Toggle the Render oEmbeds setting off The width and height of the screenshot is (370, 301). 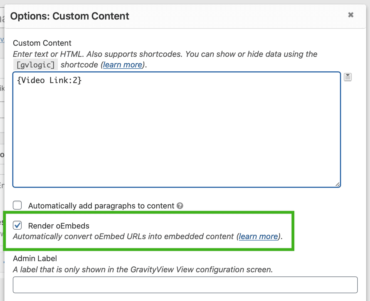click(17, 225)
